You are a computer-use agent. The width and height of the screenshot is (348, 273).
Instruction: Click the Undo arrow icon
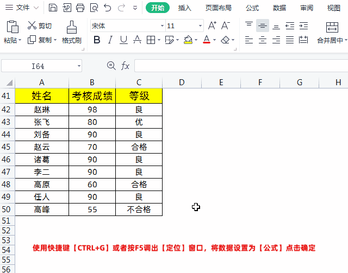click(108, 8)
